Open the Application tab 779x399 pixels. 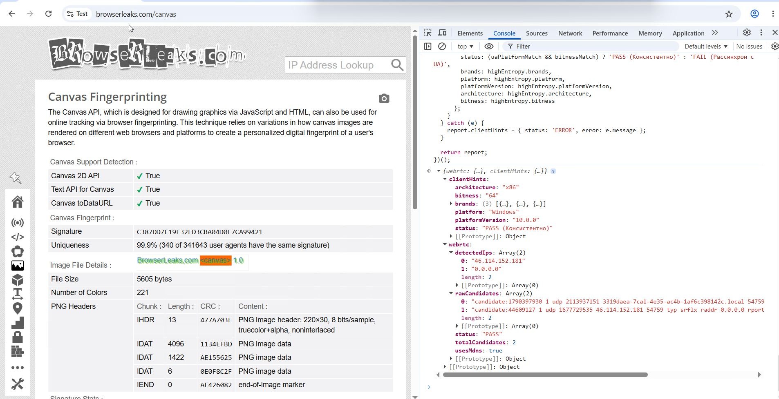(688, 33)
